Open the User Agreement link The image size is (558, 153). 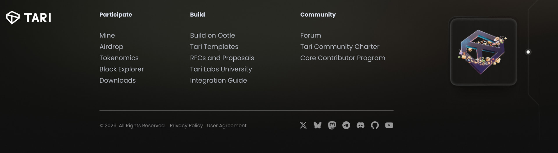tap(227, 126)
